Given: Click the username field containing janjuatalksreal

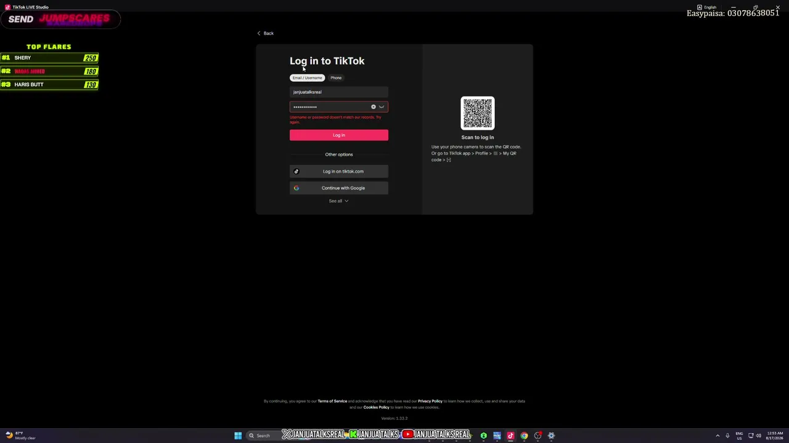Looking at the screenshot, I should click(x=339, y=92).
